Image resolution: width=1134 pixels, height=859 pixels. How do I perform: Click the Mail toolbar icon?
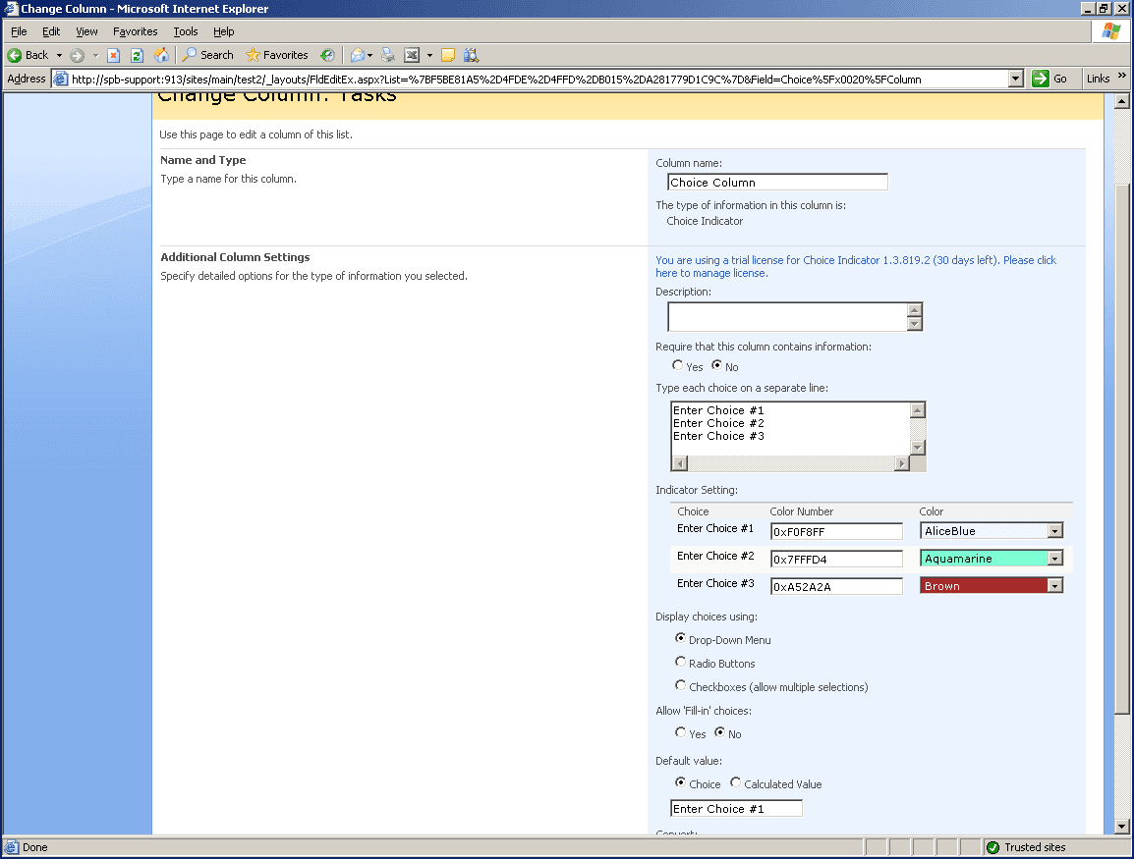[x=358, y=55]
